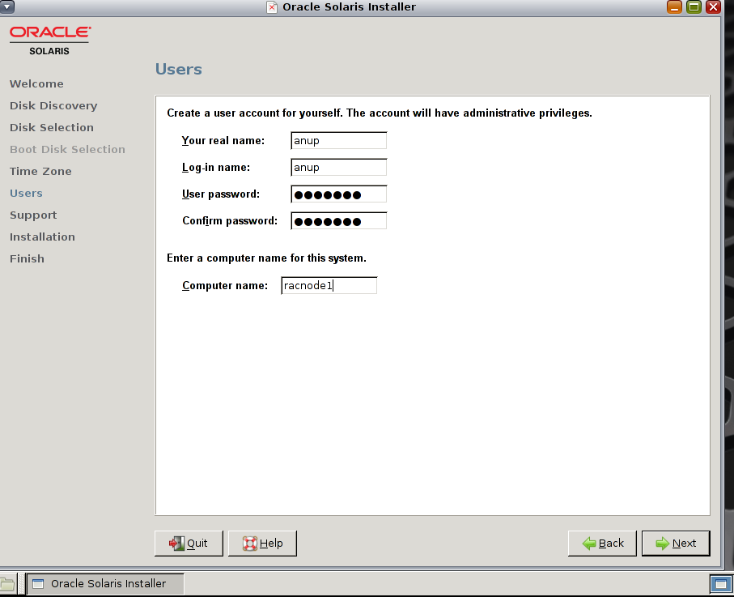The height and width of the screenshot is (597, 734).
Task: Select Boot Disk Selection step
Action: (67, 150)
